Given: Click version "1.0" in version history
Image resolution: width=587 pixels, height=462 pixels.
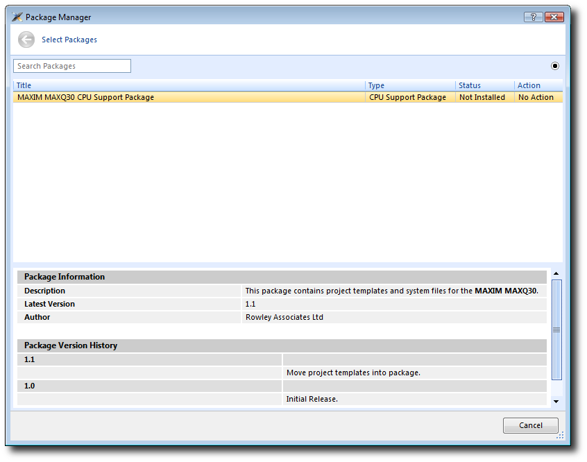Looking at the screenshot, I should tap(30, 386).
